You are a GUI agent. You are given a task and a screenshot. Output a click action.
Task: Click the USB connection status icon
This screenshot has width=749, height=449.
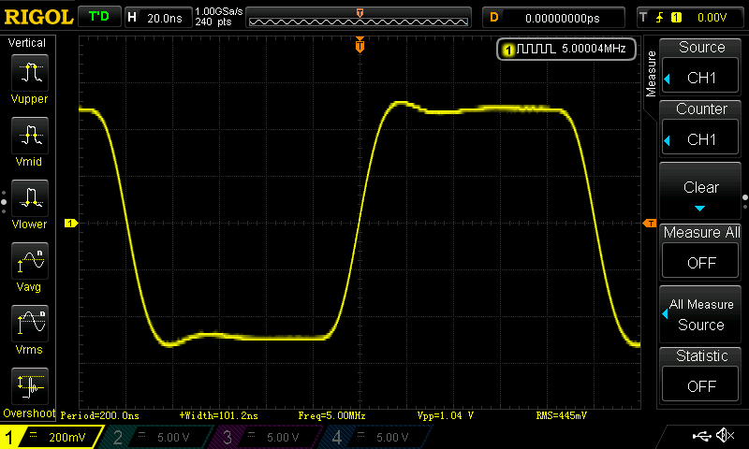(x=701, y=435)
